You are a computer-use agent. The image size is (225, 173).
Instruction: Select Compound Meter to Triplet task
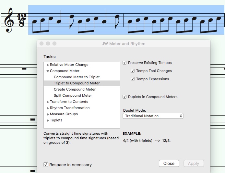77,77
